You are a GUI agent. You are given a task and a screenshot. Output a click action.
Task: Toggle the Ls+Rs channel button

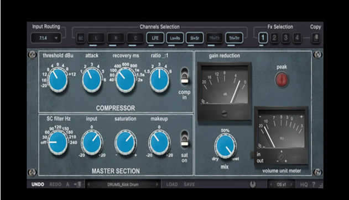[x=175, y=38]
